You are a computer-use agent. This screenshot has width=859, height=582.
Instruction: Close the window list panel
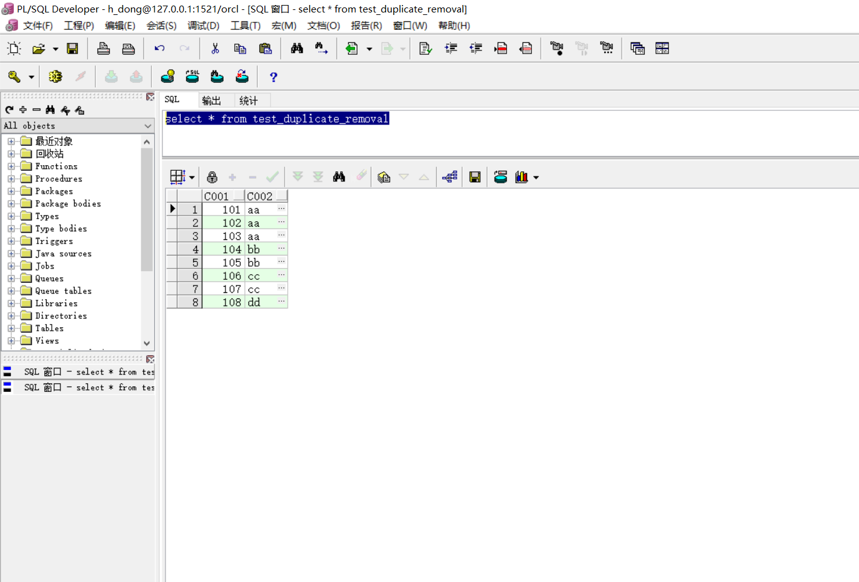(150, 359)
